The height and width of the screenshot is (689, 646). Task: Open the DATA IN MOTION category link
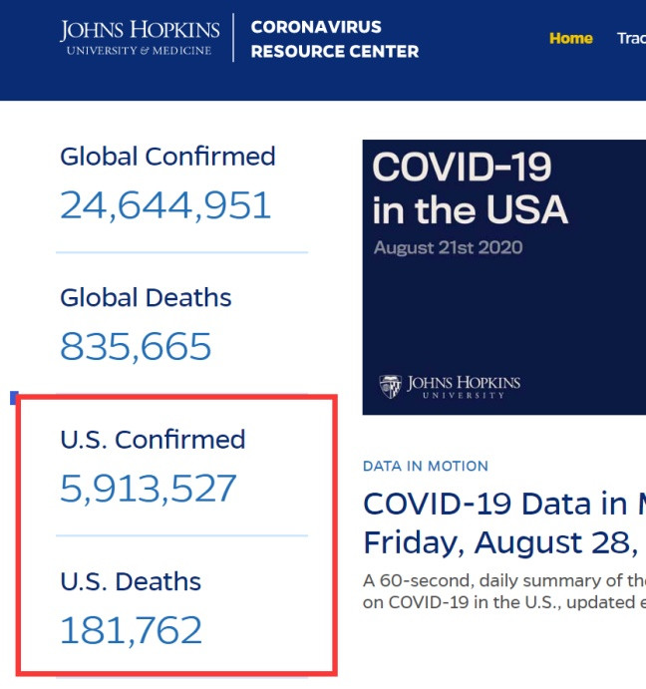[x=426, y=466]
